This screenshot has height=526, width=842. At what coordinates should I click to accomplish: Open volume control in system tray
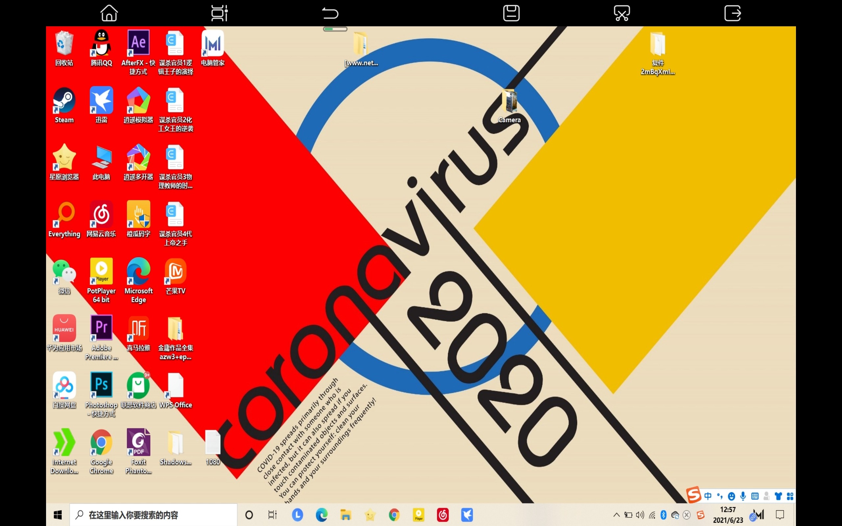(x=640, y=514)
